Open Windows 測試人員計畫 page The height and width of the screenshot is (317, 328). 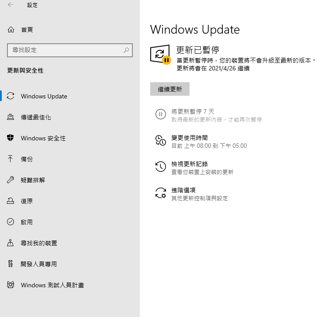pos(70,285)
